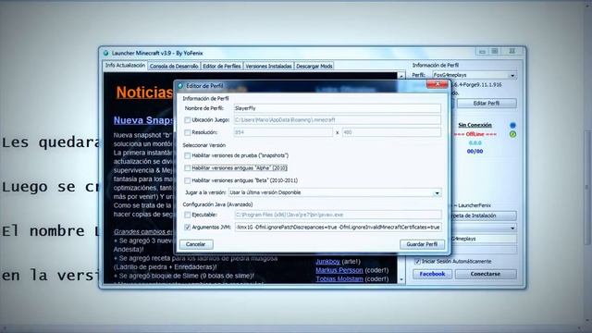
Task: Click the Editor de Perfil dialog title icon
Action: pos(180,86)
